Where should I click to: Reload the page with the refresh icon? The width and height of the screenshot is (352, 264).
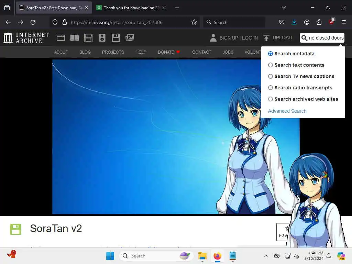pos(33,22)
